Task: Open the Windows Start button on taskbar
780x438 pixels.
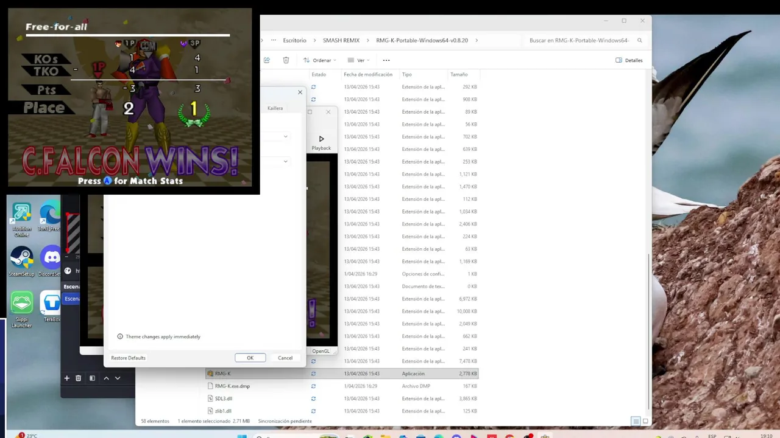Action: point(242,436)
